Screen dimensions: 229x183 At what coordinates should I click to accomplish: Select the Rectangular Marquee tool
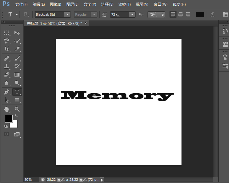click(7, 32)
